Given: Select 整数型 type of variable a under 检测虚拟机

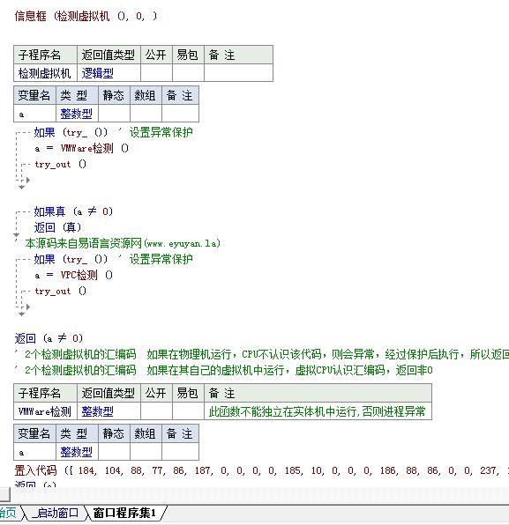Looking at the screenshot, I should [77, 114].
